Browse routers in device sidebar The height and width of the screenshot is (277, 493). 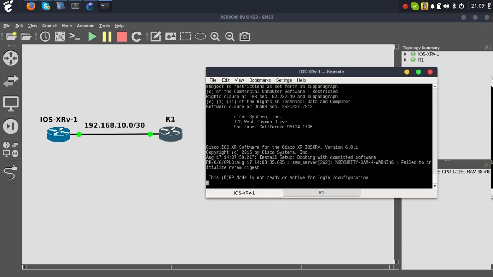11,58
